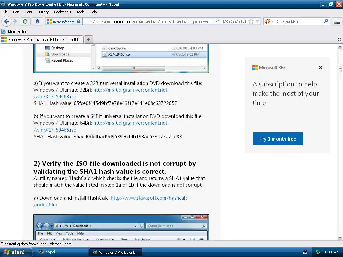
Task: Open the Help menu
Action: pyautogui.click(x=93, y=12)
